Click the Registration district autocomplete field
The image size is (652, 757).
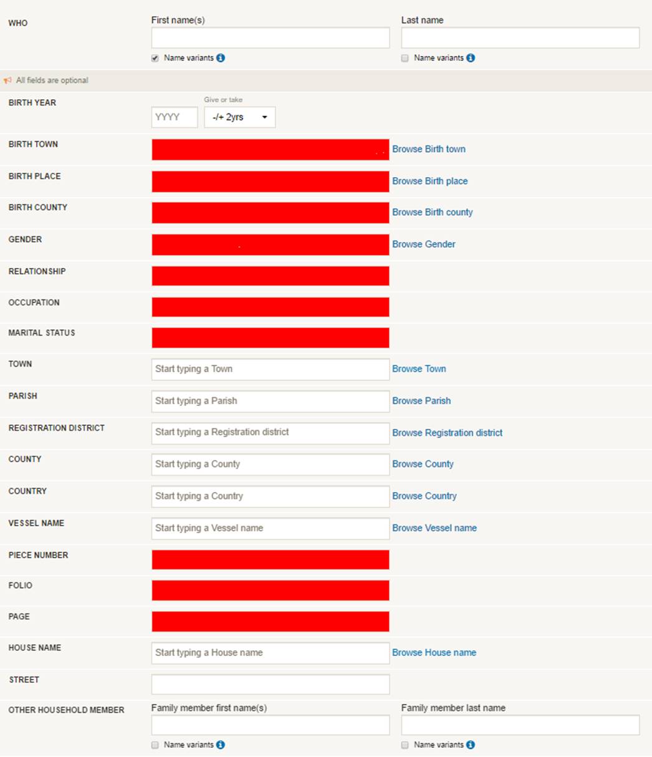click(271, 433)
